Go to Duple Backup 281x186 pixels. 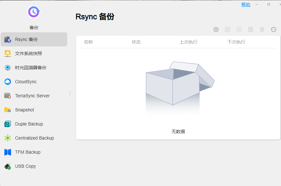[x=34, y=124]
